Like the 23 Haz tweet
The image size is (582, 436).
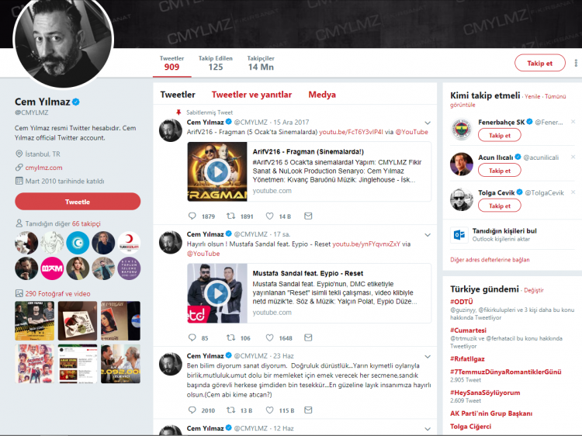click(270, 410)
